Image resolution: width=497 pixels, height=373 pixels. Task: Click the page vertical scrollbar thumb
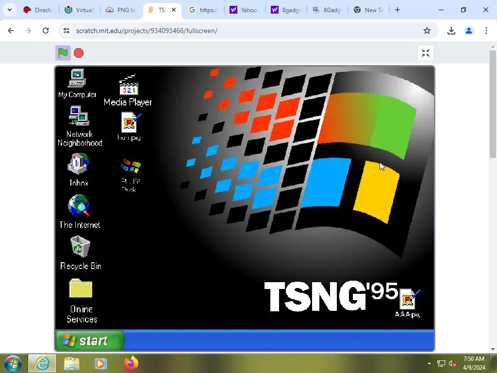coord(493,104)
